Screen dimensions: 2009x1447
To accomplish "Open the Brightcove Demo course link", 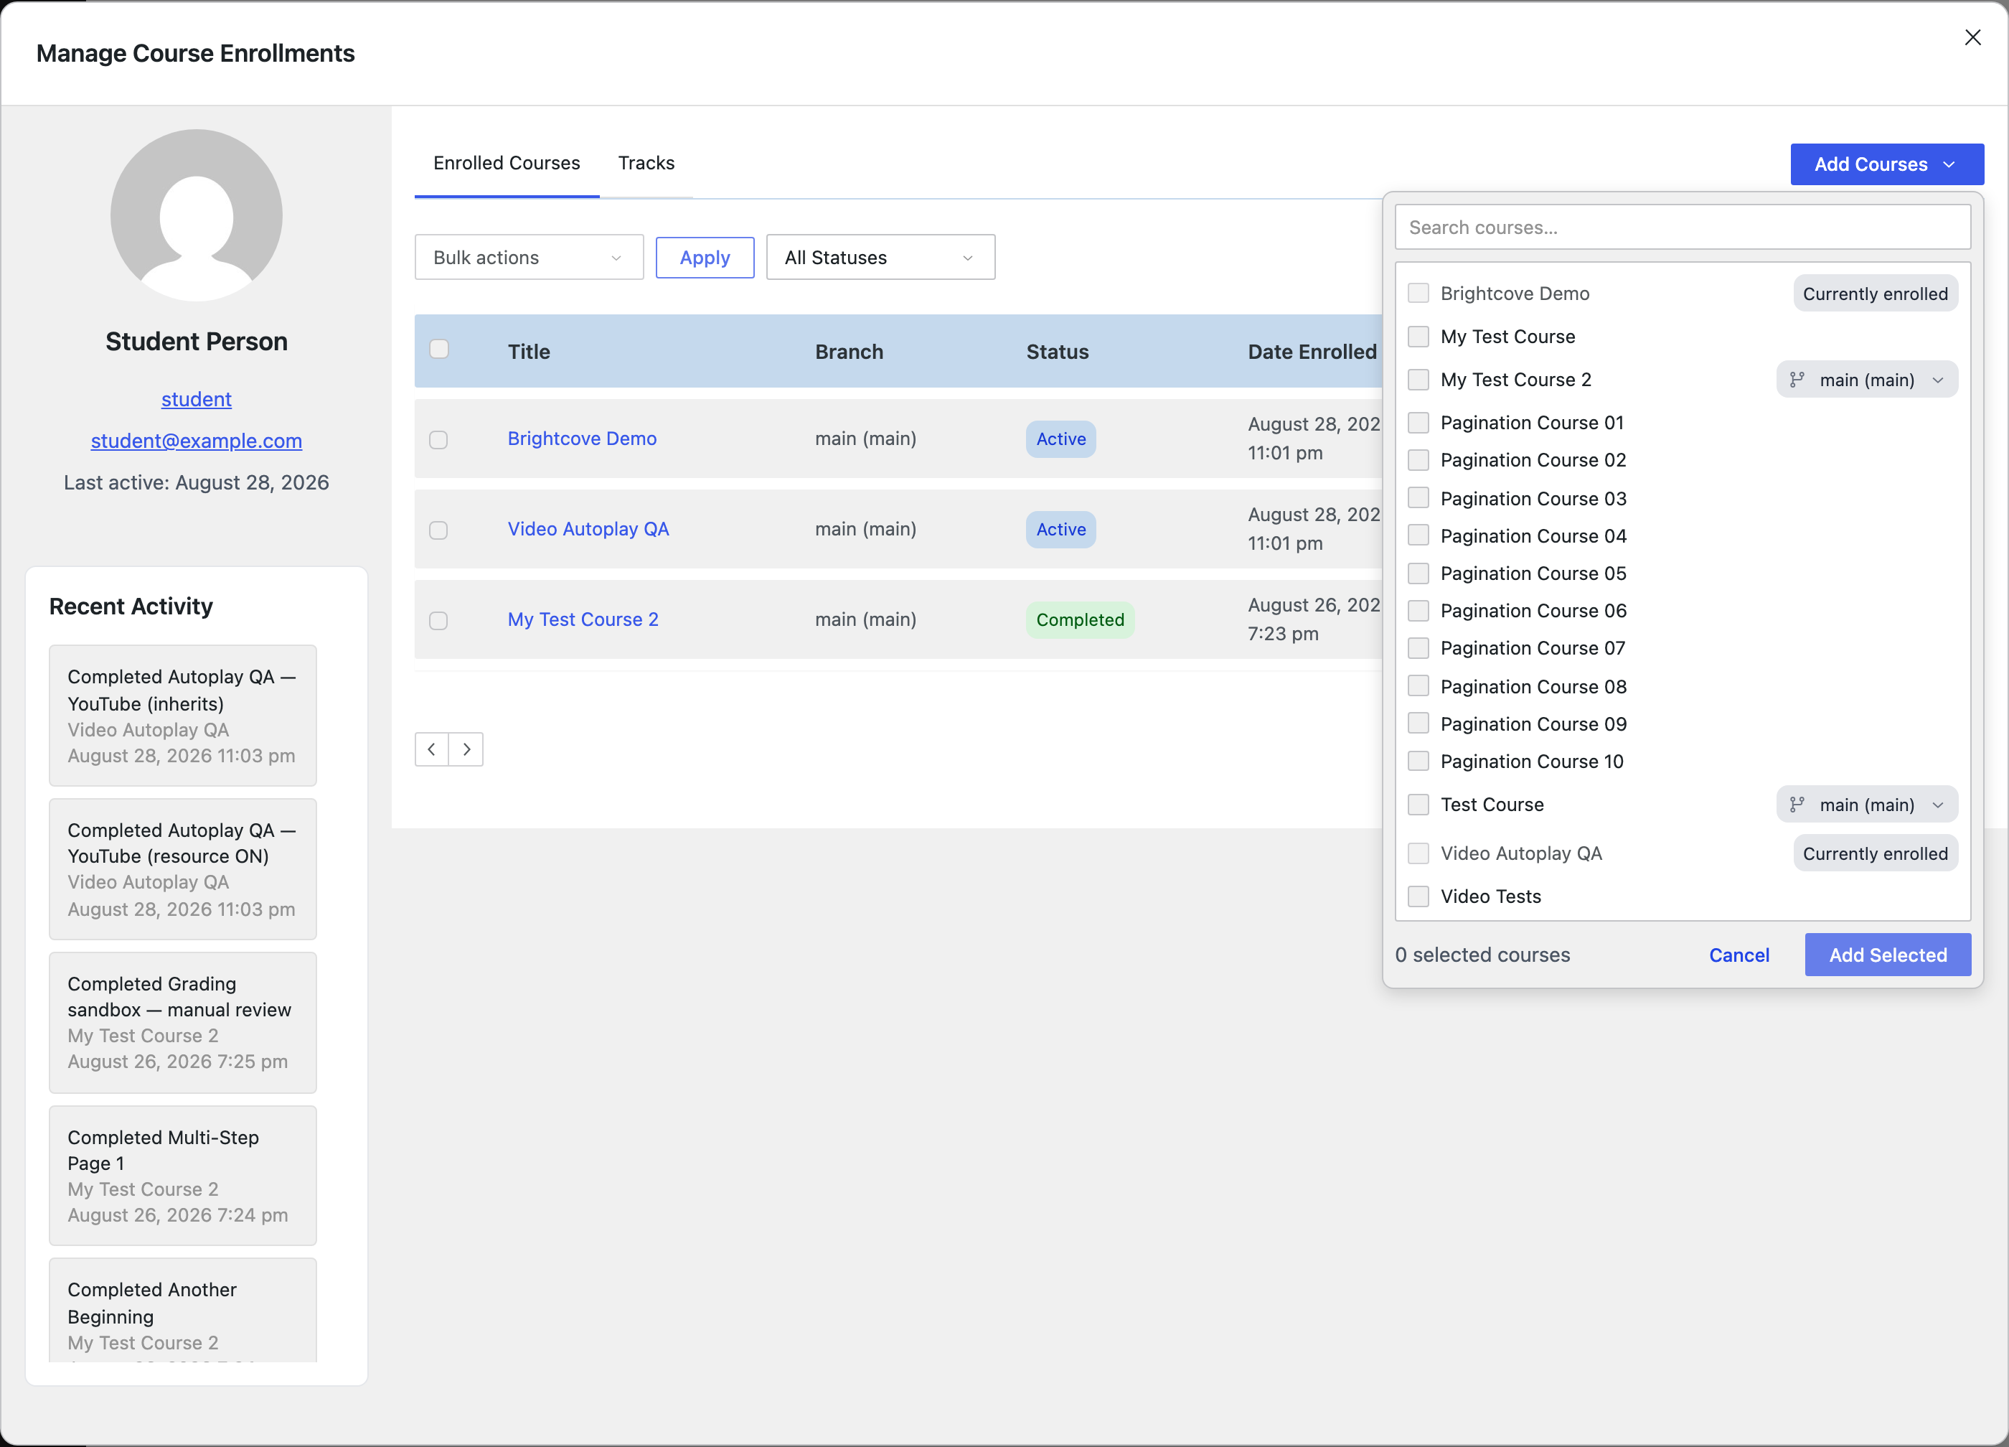I will (x=582, y=438).
